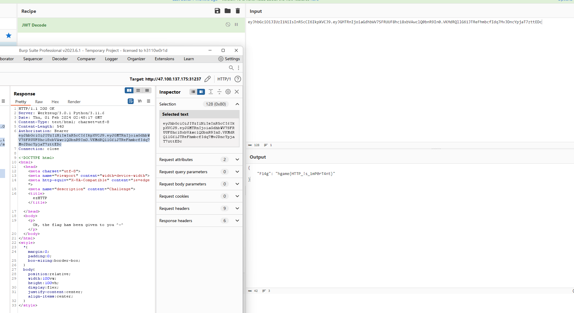Open the help icon next to HTTP/1
The width and height of the screenshot is (574, 313).
coord(238,79)
